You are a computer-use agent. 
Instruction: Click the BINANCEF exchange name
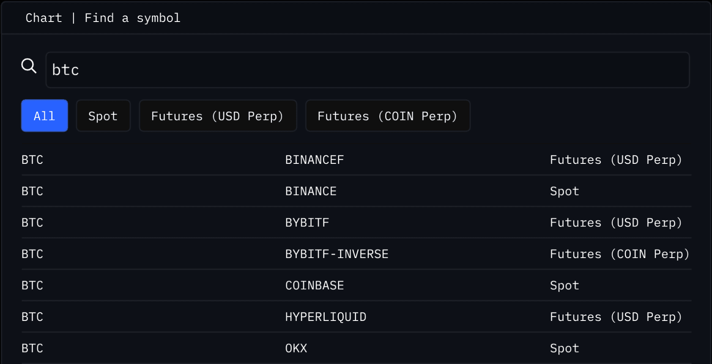tap(314, 160)
